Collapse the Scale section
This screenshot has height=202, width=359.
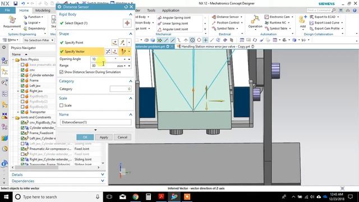(x=131, y=98)
